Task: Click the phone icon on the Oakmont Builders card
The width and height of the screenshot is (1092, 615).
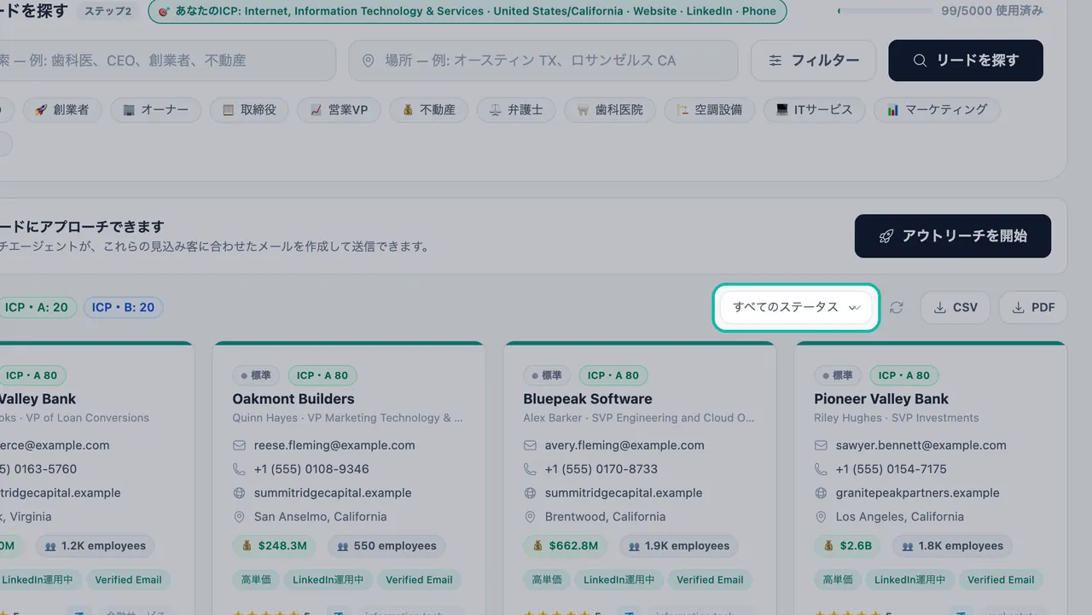Action: (x=240, y=469)
